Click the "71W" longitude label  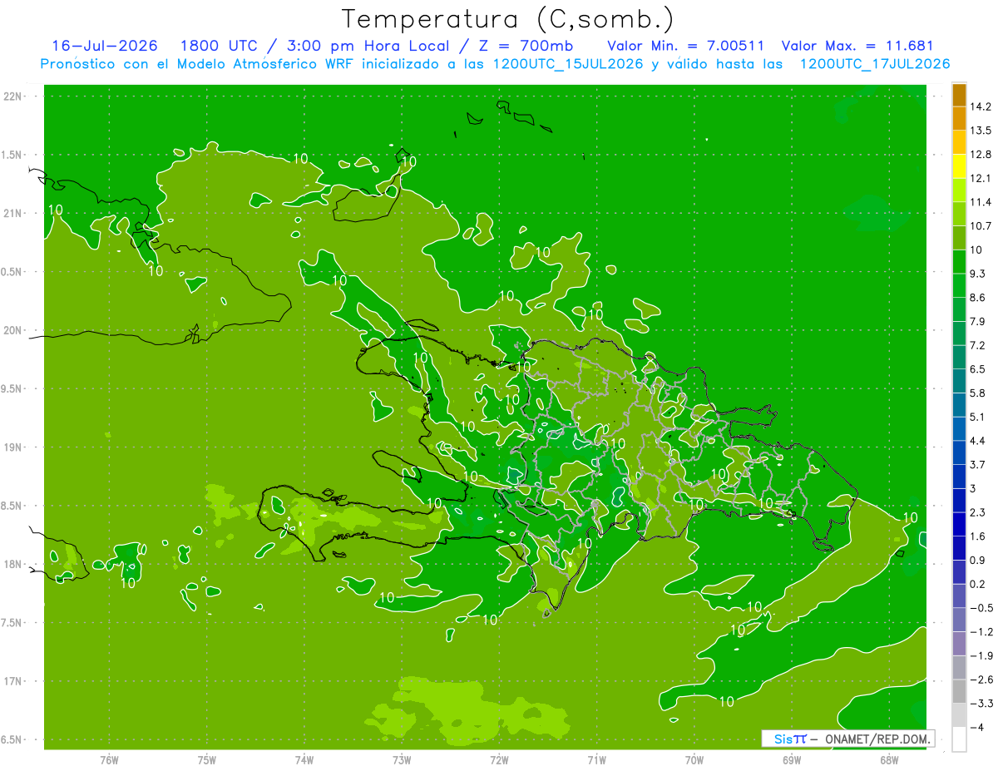[x=596, y=759]
